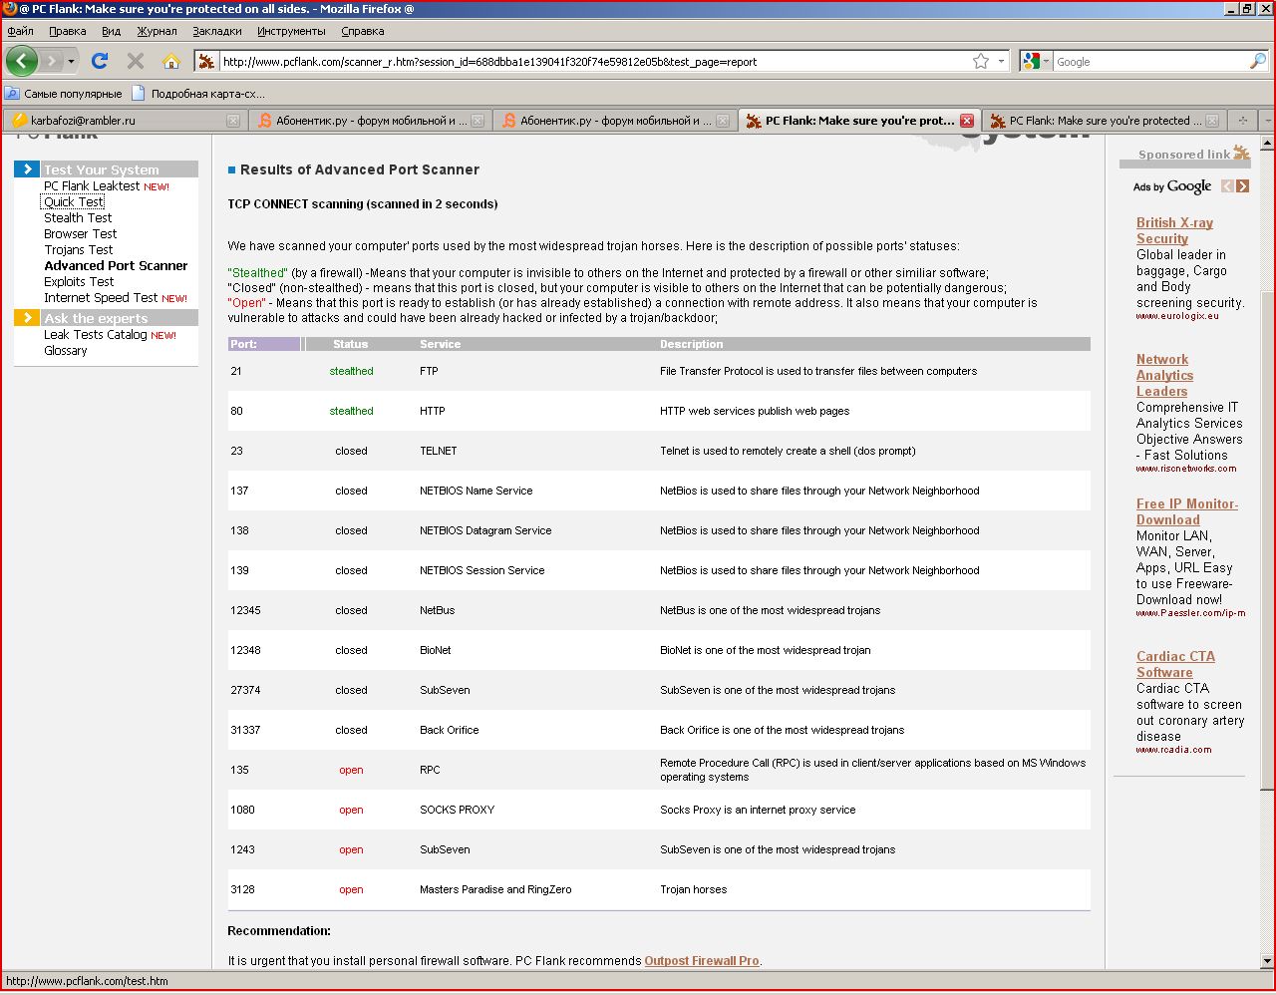The width and height of the screenshot is (1276, 995).
Task: Focus the Google search field
Action: pyautogui.click(x=1150, y=61)
